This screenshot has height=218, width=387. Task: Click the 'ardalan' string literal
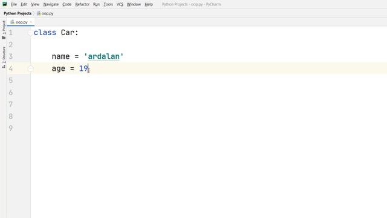tap(103, 56)
